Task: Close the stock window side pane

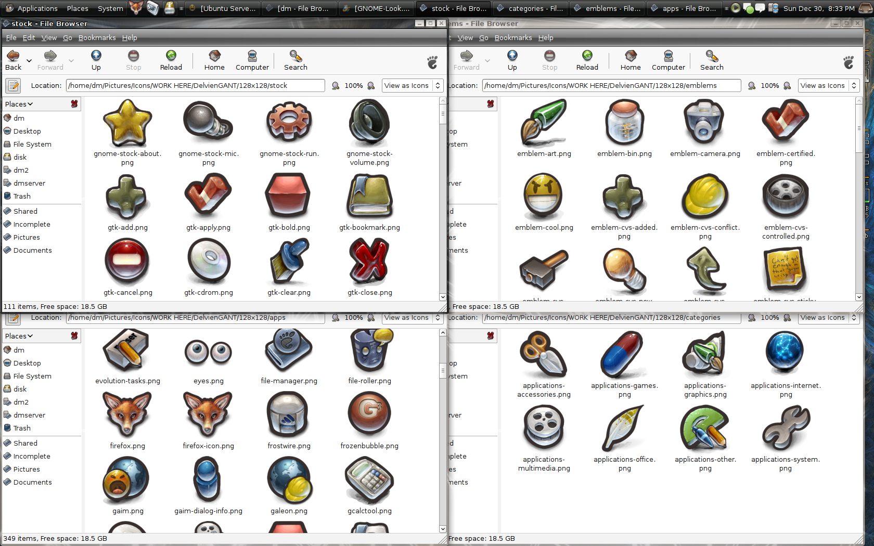Action: click(74, 104)
